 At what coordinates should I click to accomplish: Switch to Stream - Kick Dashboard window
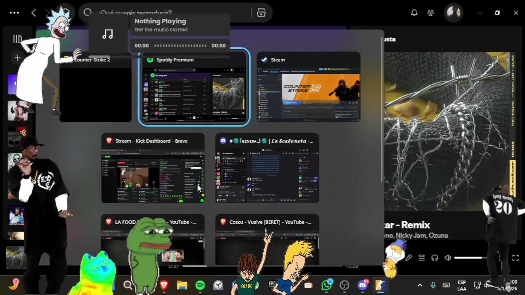pos(153,168)
